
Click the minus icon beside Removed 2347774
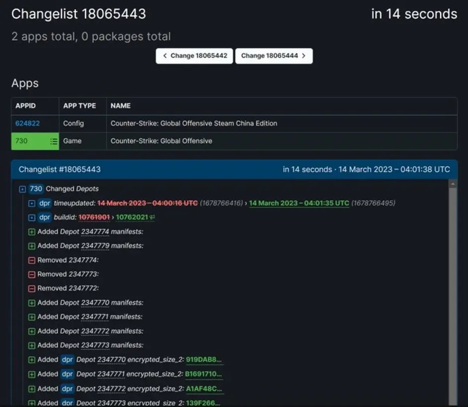coord(32,260)
